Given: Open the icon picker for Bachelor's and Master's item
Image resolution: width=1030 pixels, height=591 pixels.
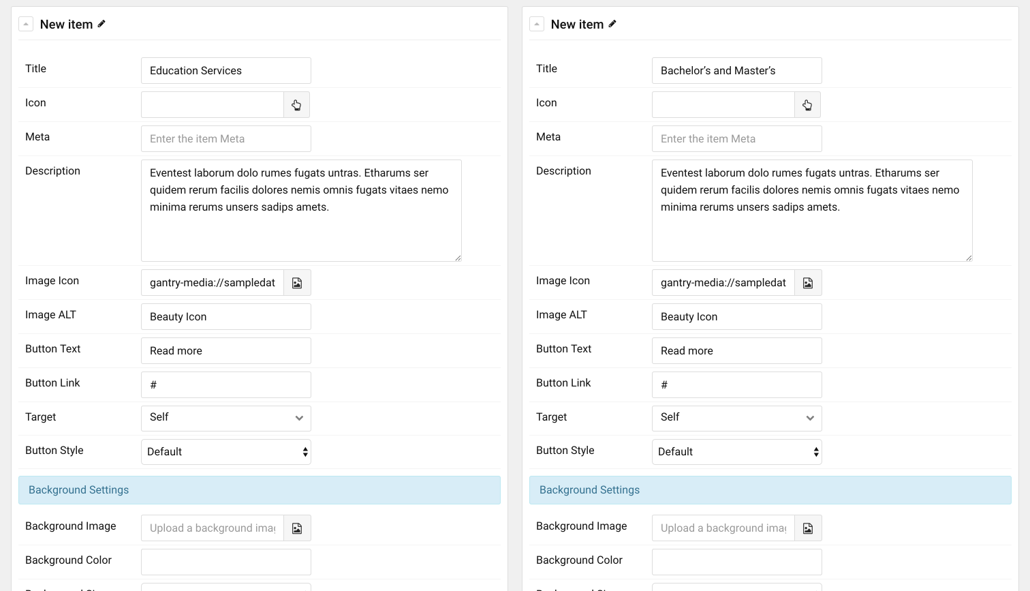Looking at the screenshot, I should [x=807, y=104].
